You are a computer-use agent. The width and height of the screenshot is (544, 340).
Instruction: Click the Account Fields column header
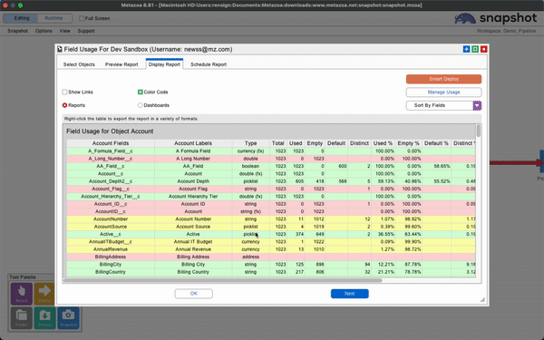pos(111,143)
